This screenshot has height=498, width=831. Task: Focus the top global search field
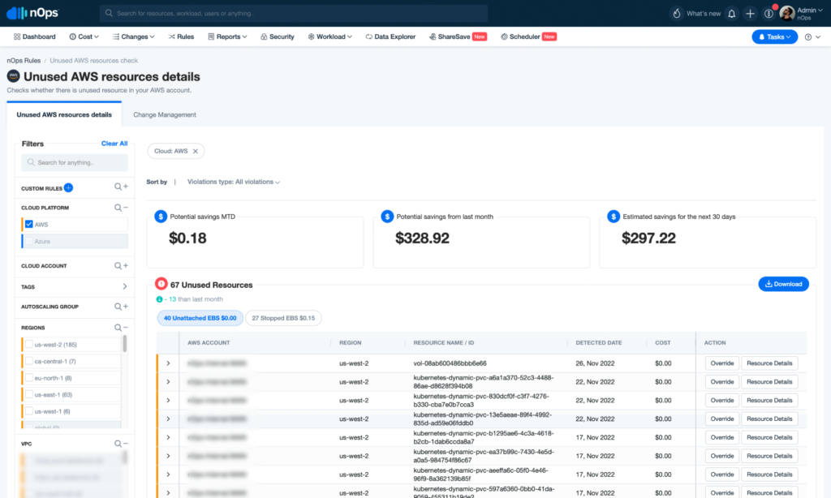(294, 13)
